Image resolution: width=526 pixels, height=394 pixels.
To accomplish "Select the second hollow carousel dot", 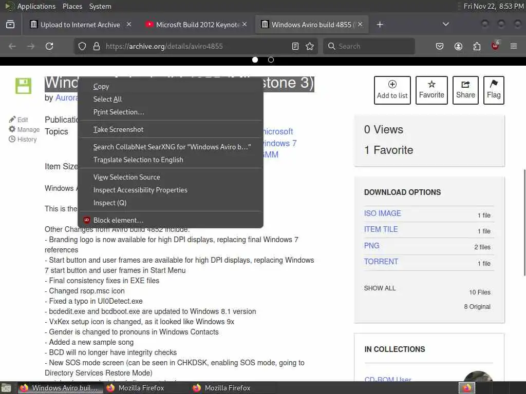I will tap(271, 60).
